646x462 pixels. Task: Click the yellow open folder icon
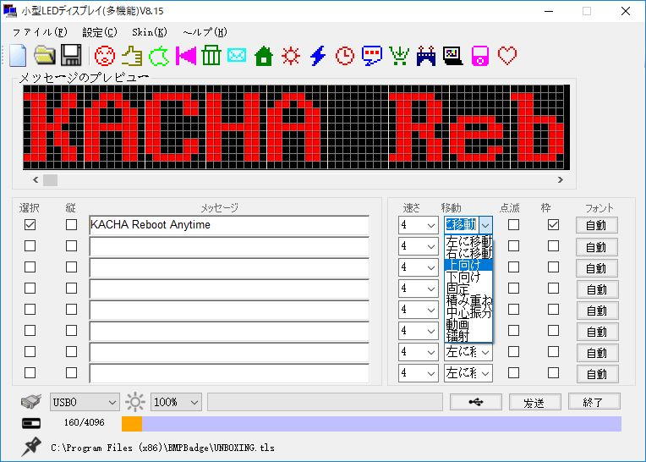point(44,56)
